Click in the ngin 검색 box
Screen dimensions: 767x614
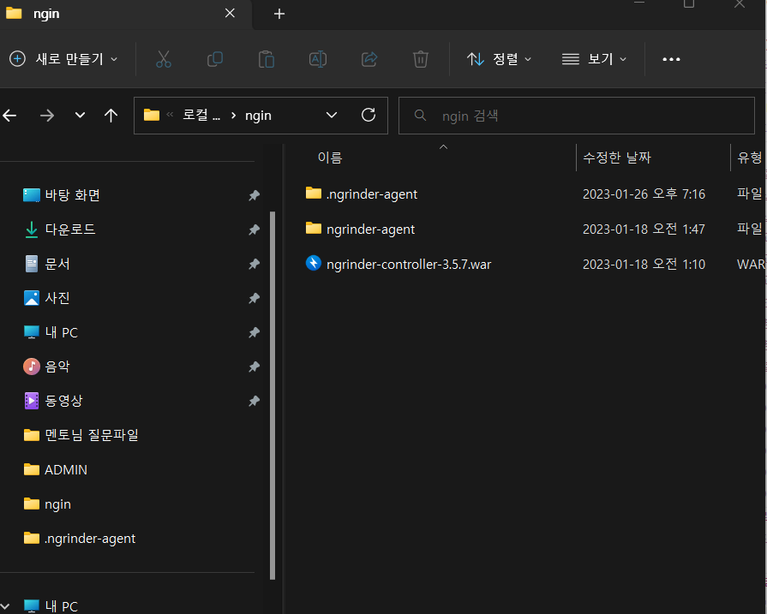pyautogui.click(x=577, y=116)
